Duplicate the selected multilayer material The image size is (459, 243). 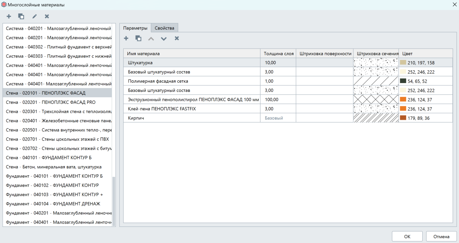pyautogui.click(x=21, y=16)
